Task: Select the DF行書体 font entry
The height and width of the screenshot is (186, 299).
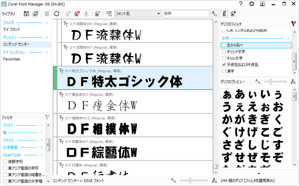Action: tap(135, 168)
